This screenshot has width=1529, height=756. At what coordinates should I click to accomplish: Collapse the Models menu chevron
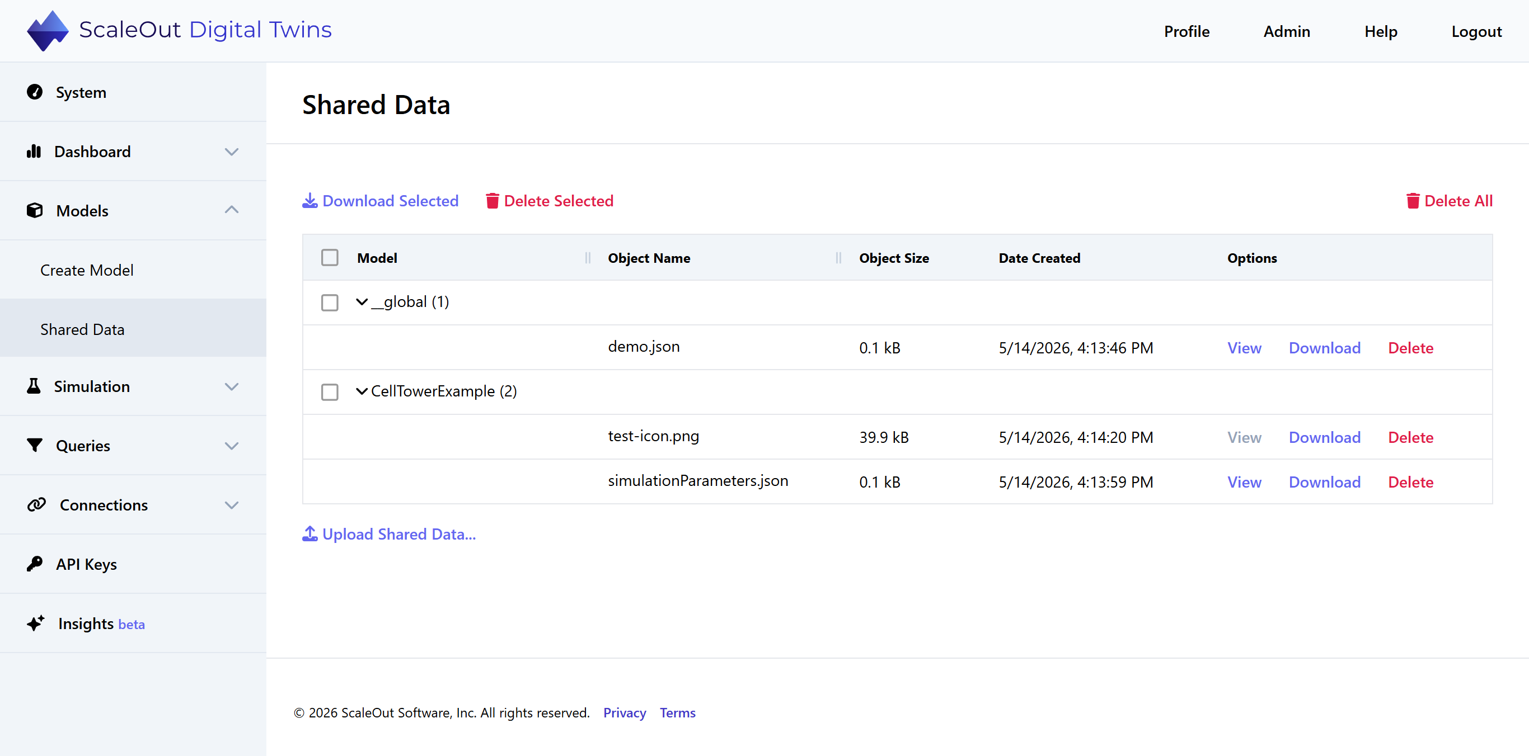232,210
